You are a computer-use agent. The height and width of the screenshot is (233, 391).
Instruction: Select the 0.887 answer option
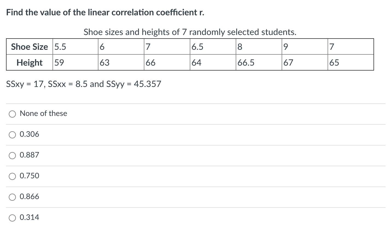pyautogui.click(x=12, y=155)
